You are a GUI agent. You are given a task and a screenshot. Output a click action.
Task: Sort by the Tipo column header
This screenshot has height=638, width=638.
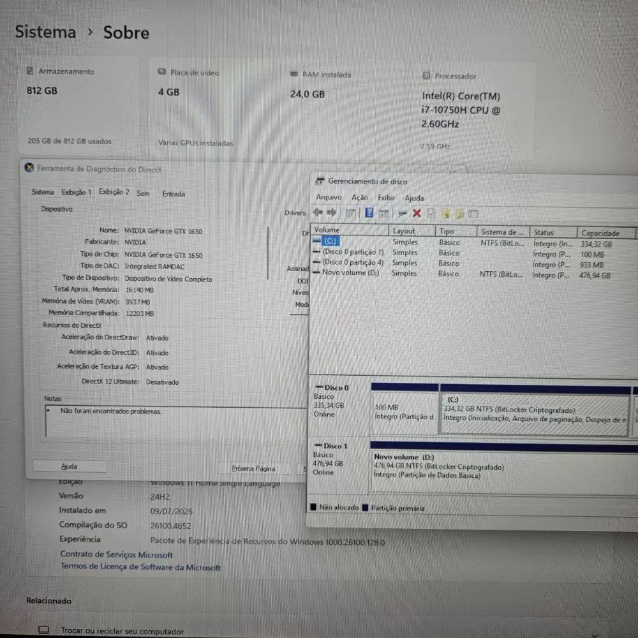pyautogui.click(x=456, y=232)
